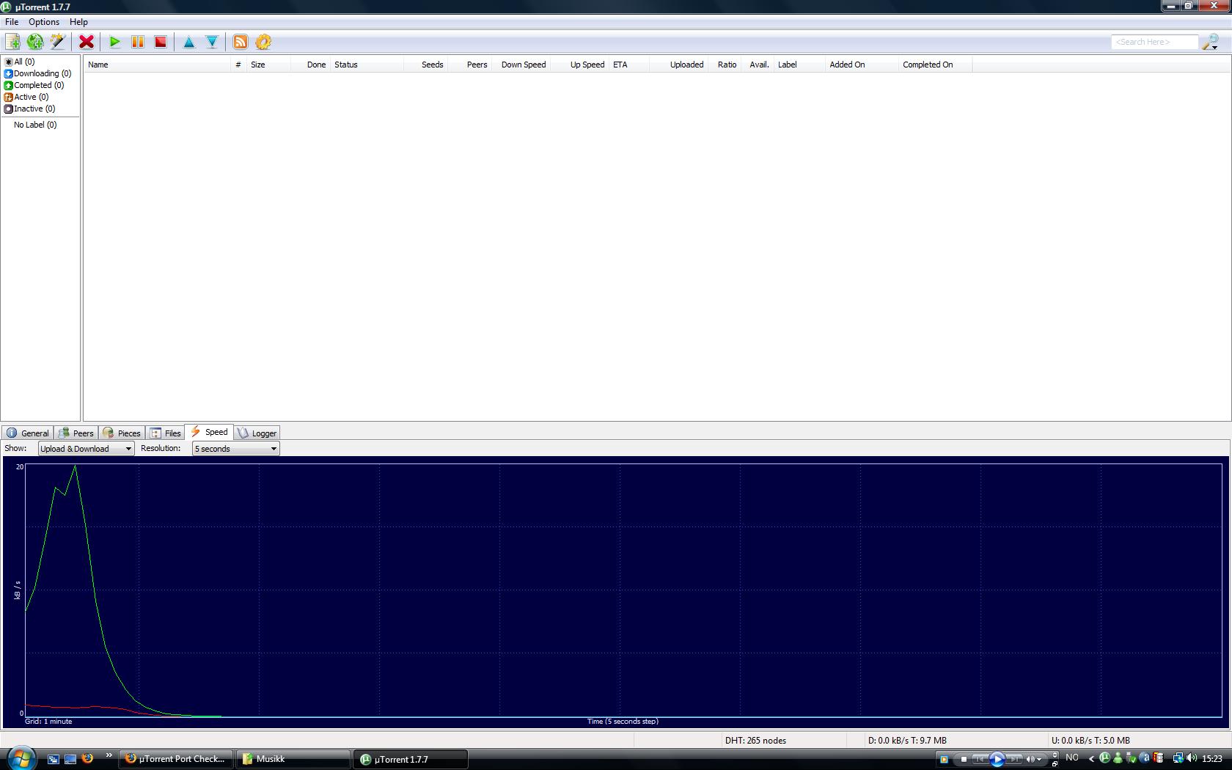The width and height of the screenshot is (1232, 770).
Task: Open Create New Torrent wand icon
Action: (x=58, y=42)
